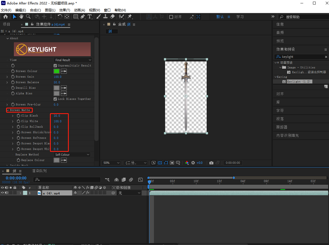Image resolution: width=329 pixels, height=245 pixels.
Task: Toggle mask and shape path visibility
Action: (x=166, y=163)
